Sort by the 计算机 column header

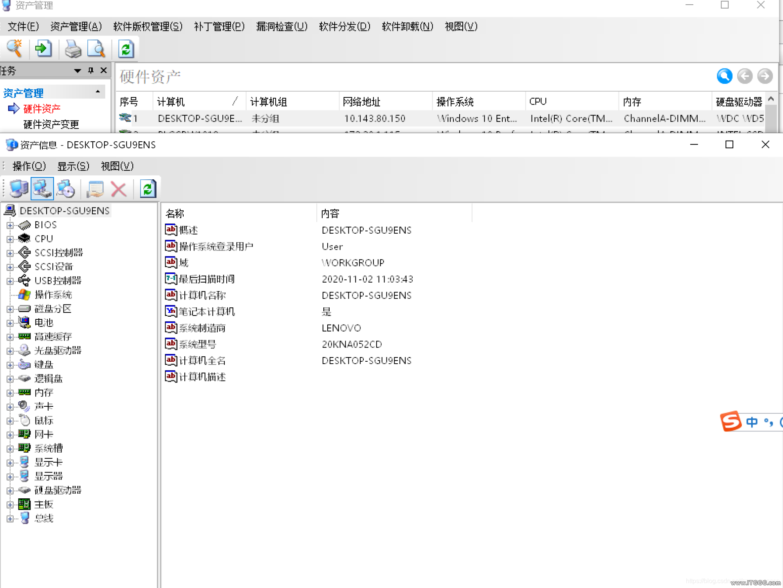click(x=199, y=102)
